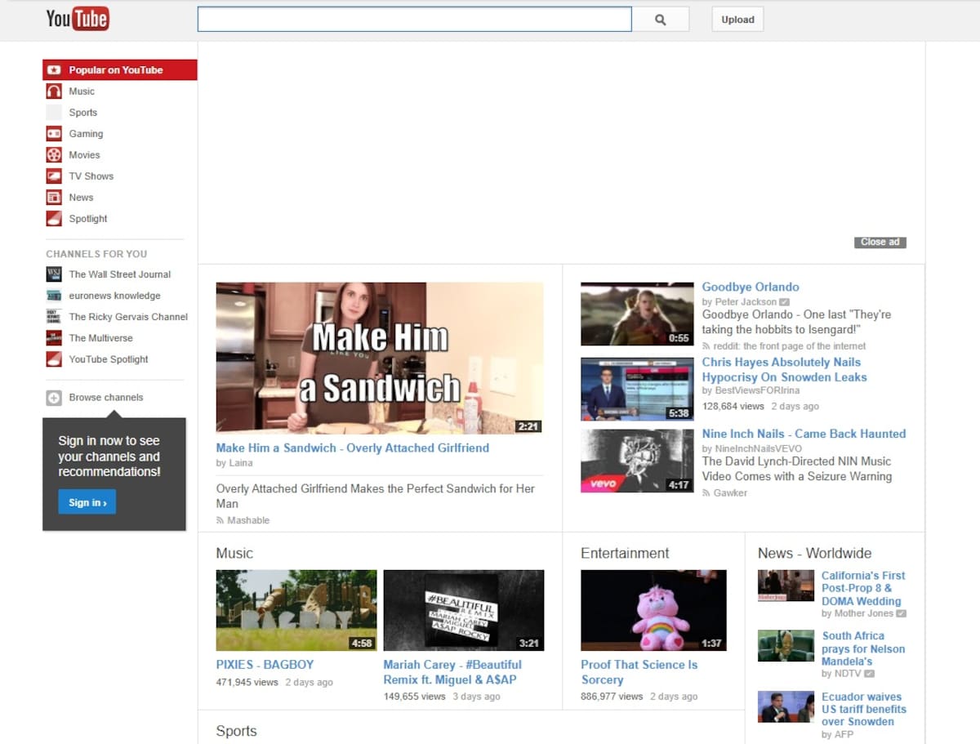
Task: Click the Popular on YouTube star icon
Action: pos(54,70)
